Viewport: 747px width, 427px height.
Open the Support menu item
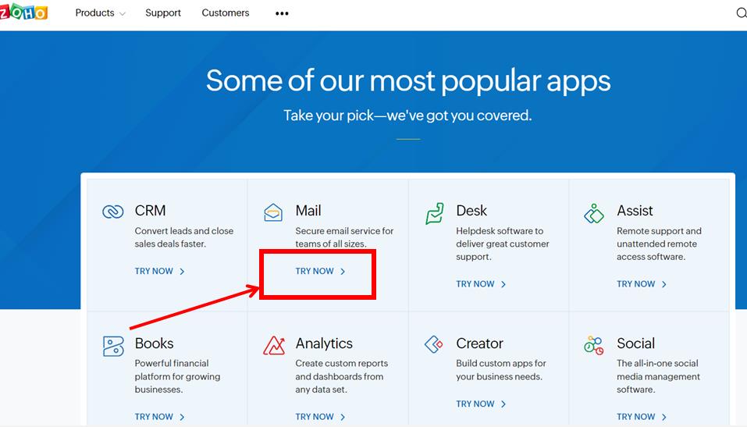point(163,13)
